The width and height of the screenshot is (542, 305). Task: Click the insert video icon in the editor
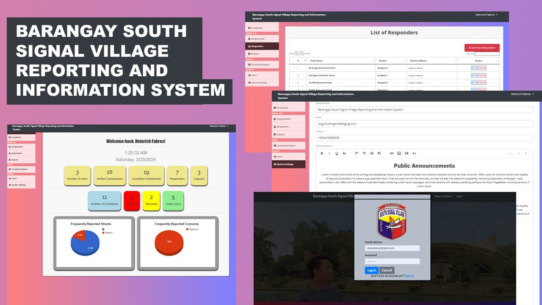[x=406, y=153]
